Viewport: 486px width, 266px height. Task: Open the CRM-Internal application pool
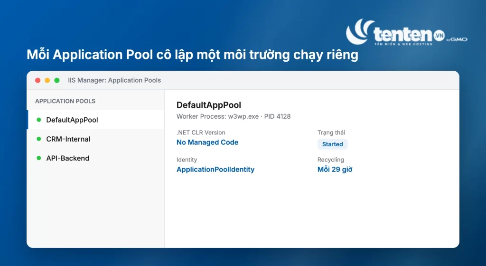click(96, 139)
